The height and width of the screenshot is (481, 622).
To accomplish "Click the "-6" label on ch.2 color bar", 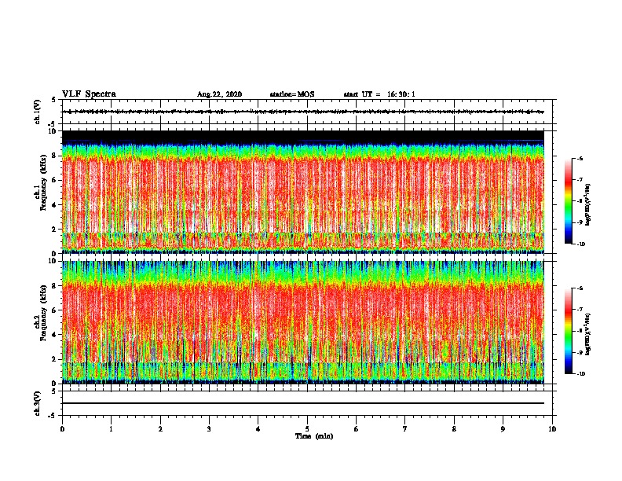I will (580, 288).
